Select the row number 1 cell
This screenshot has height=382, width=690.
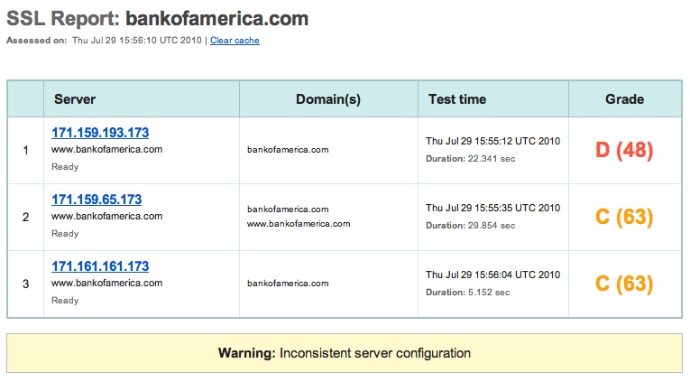coord(25,150)
